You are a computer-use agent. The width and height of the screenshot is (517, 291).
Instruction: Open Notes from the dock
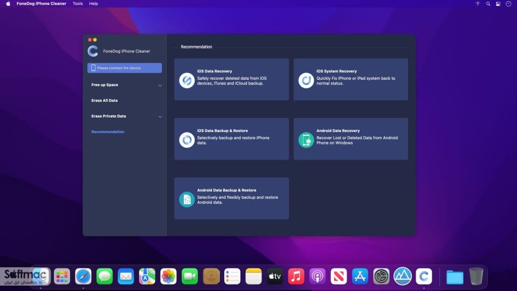click(253, 276)
